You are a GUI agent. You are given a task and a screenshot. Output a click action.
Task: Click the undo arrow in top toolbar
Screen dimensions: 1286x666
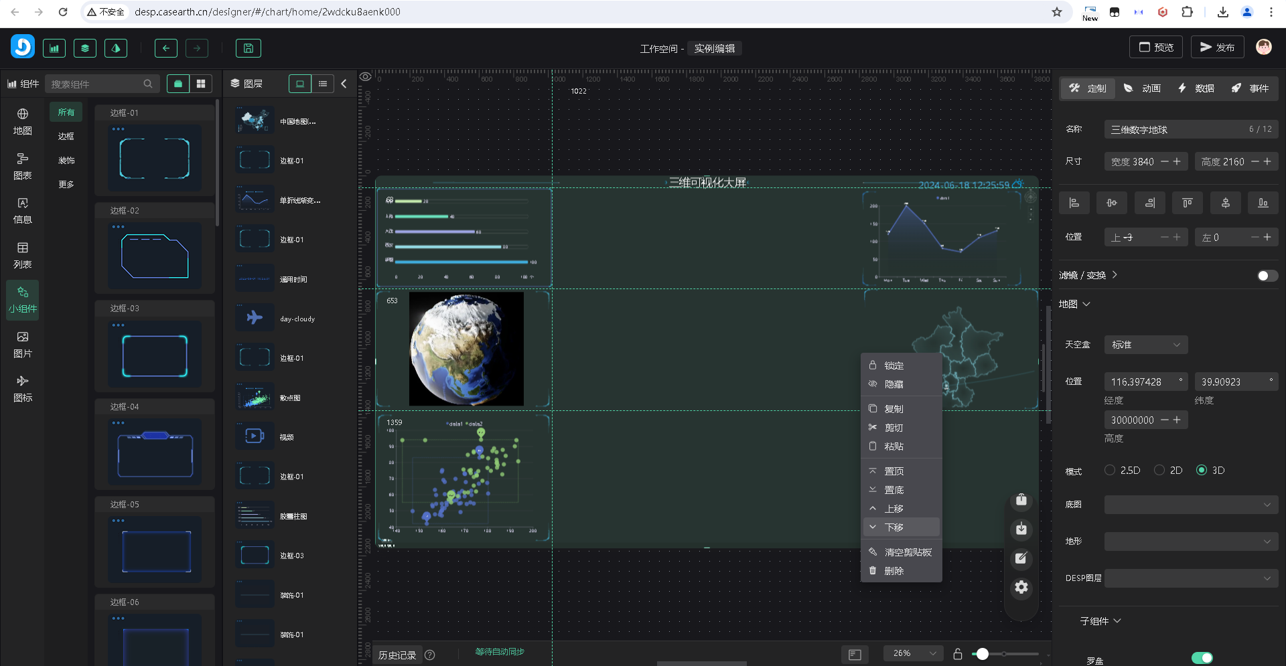[165, 48]
